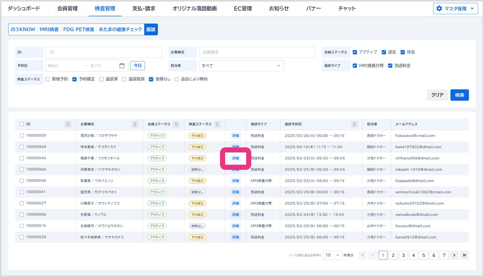Enable the 新規予約 status checkbox
Image resolution: width=484 pixels, height=277 pixels.
tap(48, 79)
